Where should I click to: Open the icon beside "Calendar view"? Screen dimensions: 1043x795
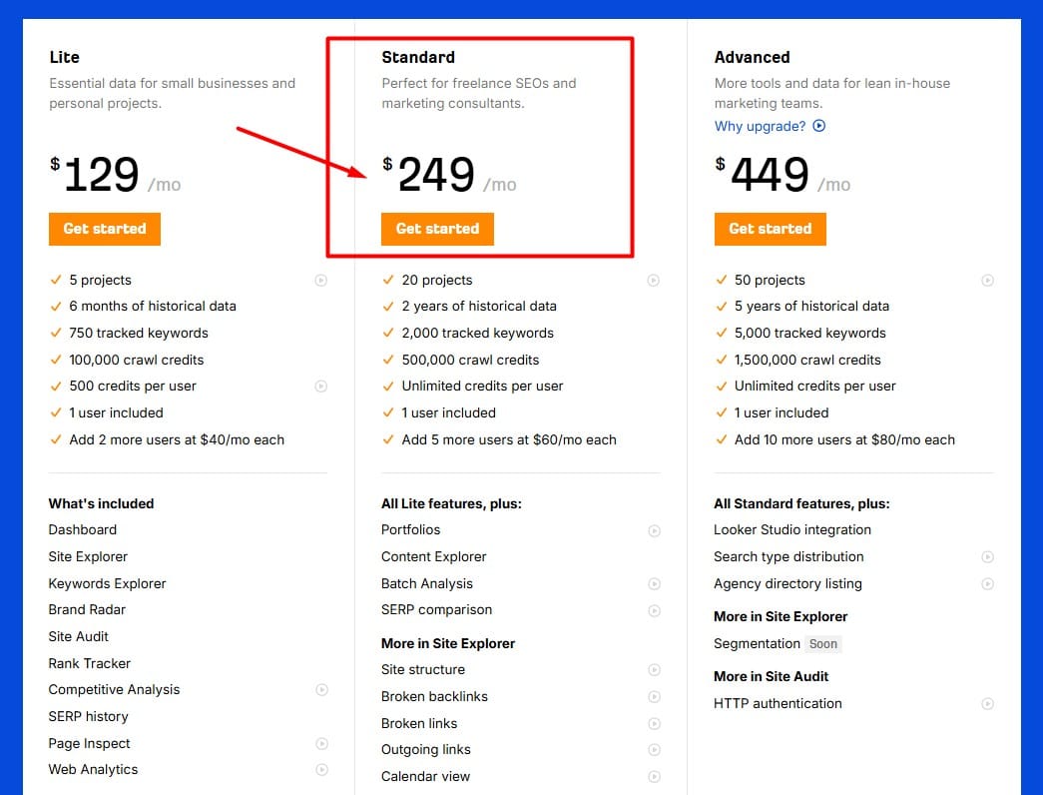coord(655,776)
